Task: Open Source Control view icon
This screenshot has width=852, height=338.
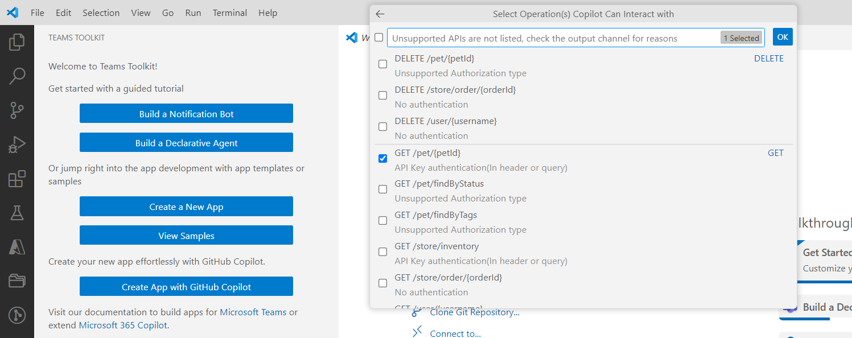Action: pos(17,110)
